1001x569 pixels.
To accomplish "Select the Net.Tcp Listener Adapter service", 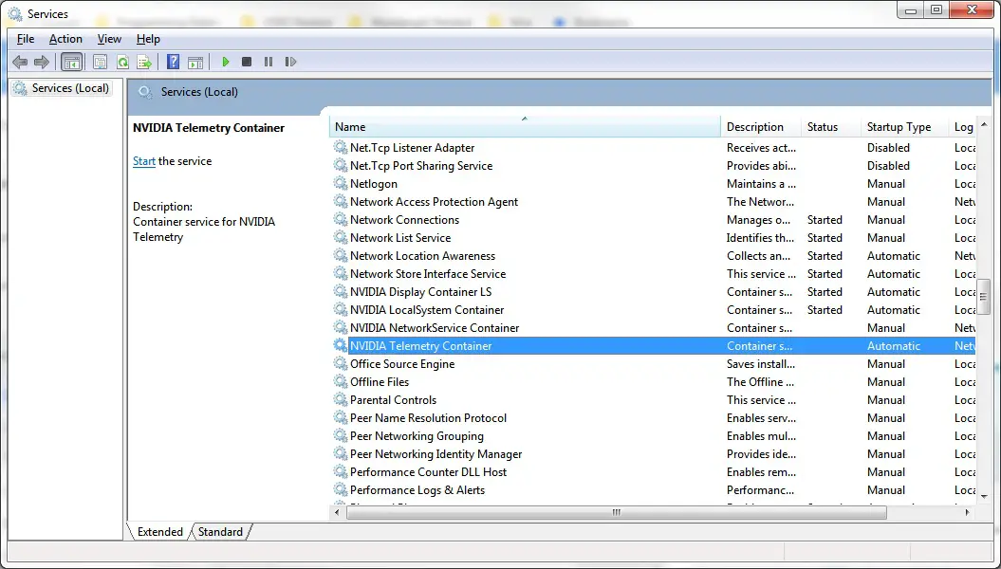I will coord(413,147).
